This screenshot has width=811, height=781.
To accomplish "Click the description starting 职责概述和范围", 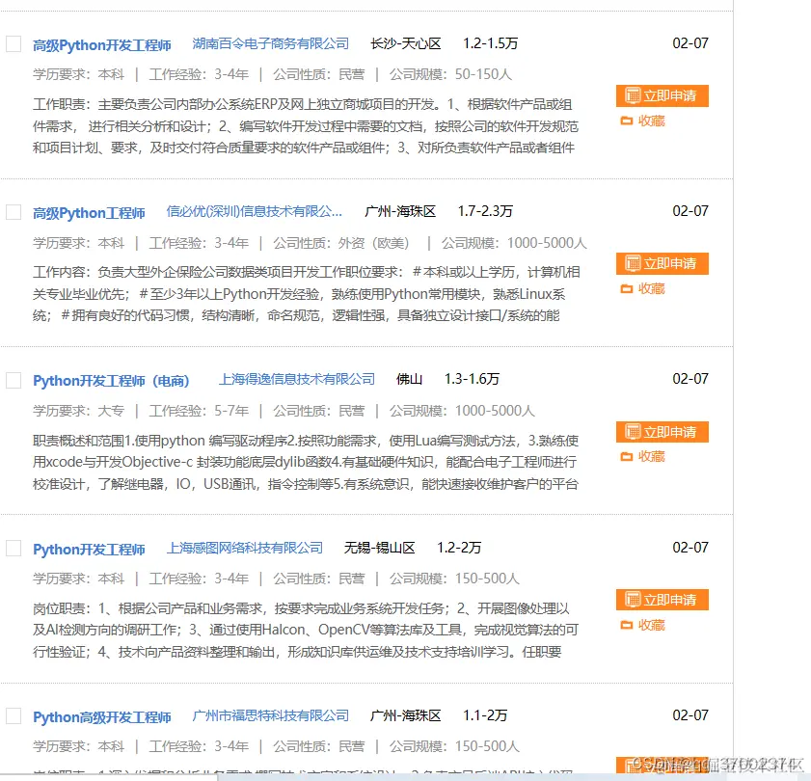I will (x=305, y=463).
